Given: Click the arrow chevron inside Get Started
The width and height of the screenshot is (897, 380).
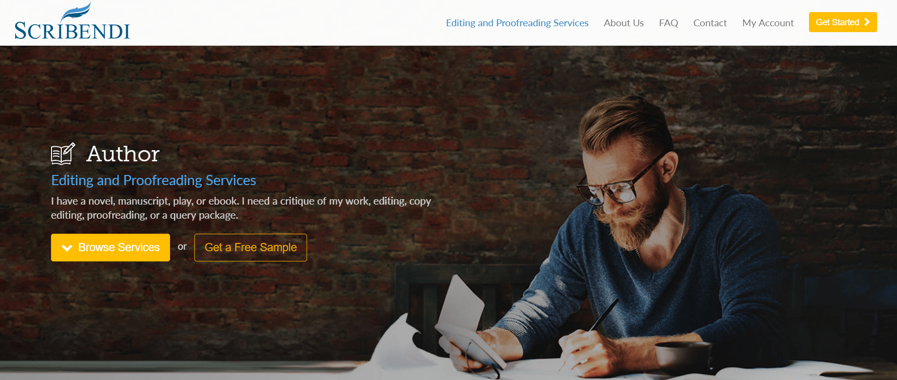Looking at the screenshot, I should 867,22.
